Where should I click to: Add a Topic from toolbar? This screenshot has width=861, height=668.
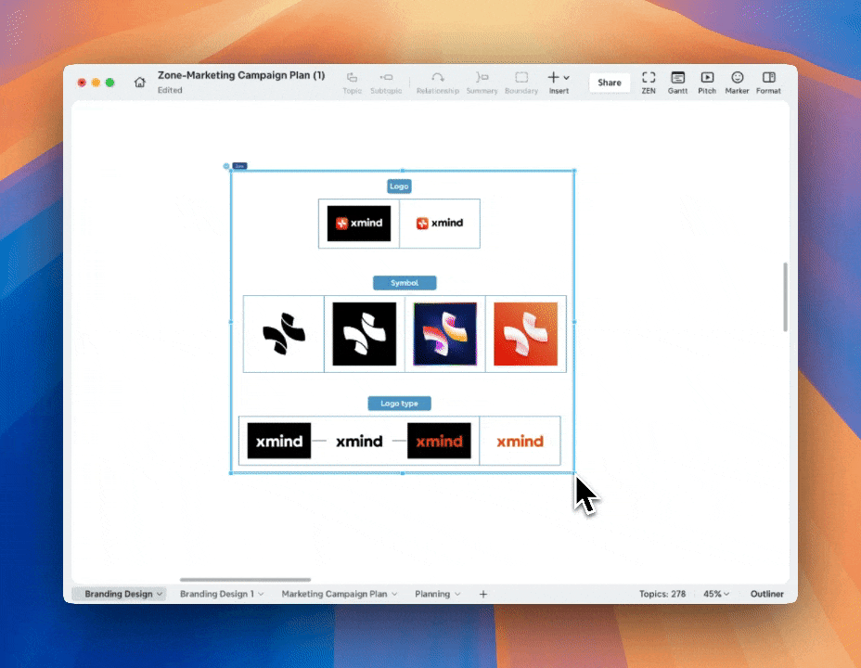click(x=352, y=83)
